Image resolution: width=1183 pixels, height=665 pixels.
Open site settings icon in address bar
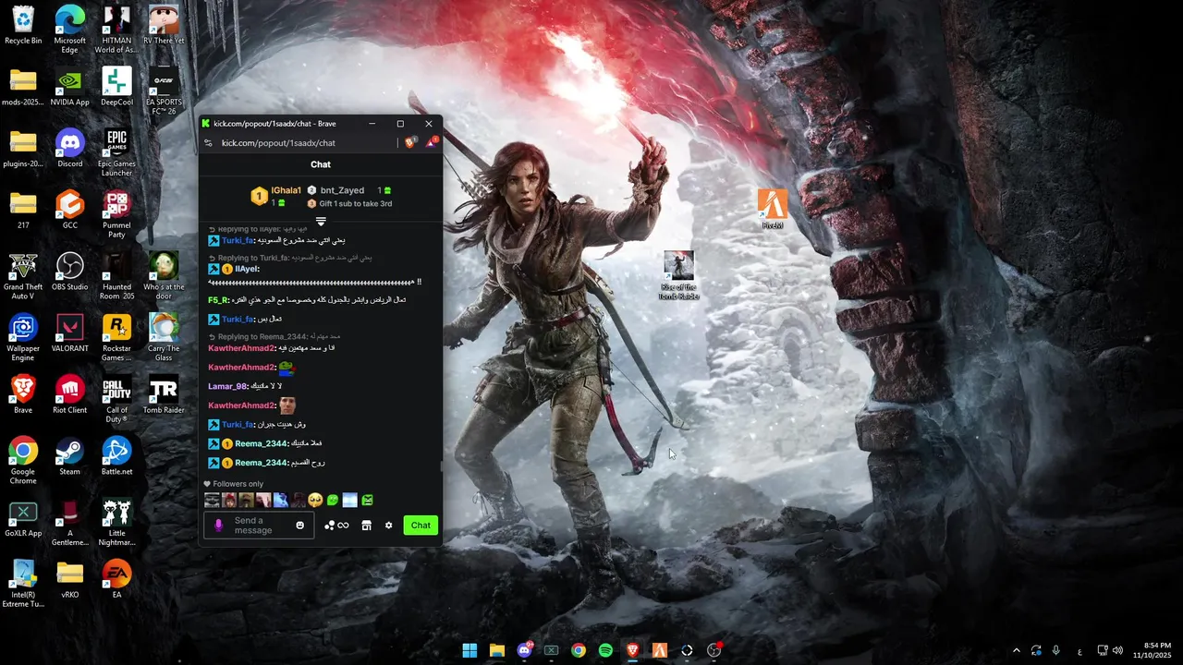tap(208, 143)
